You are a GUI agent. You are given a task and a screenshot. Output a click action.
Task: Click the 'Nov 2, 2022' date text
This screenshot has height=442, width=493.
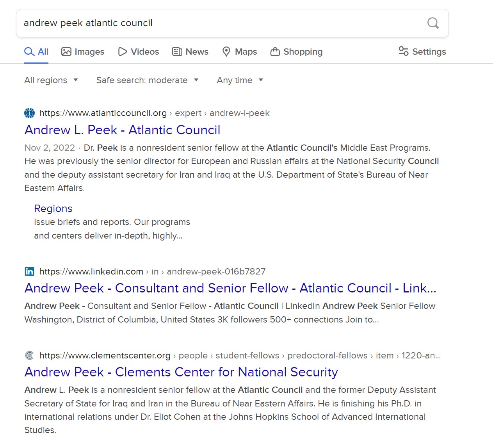(x=50, y=148)
